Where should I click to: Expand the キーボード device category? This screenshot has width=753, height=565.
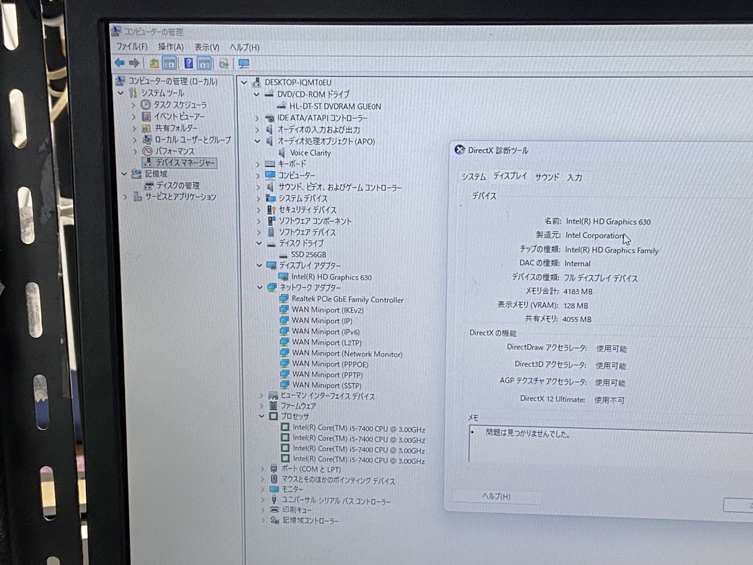tap(258, 164)
